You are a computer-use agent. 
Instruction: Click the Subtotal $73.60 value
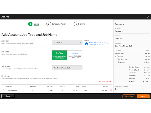(147, 76)
